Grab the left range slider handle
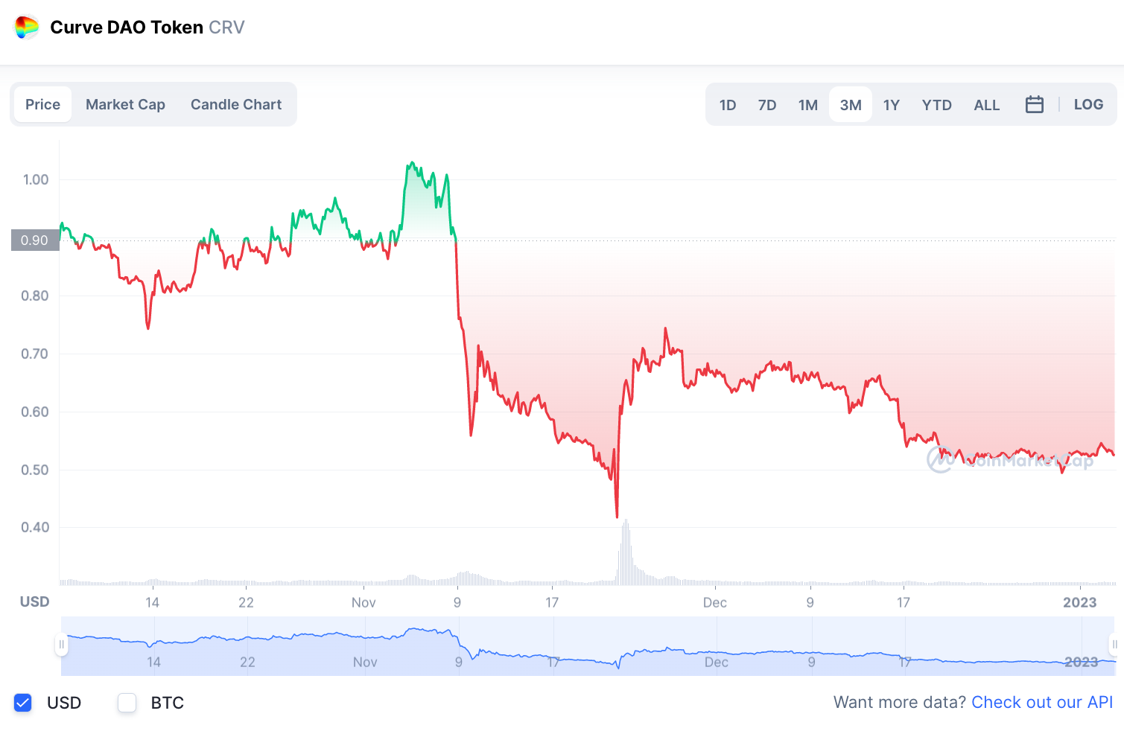Screen dimensions: 1124x734 [x=62, y=645]
